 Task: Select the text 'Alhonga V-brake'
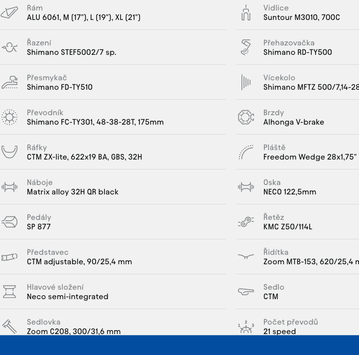click(x=293, y=122)
